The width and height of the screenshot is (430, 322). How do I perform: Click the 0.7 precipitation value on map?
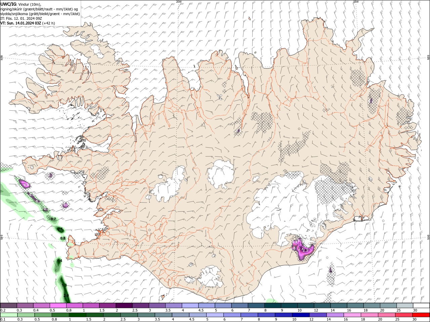(x=53, y=219)
